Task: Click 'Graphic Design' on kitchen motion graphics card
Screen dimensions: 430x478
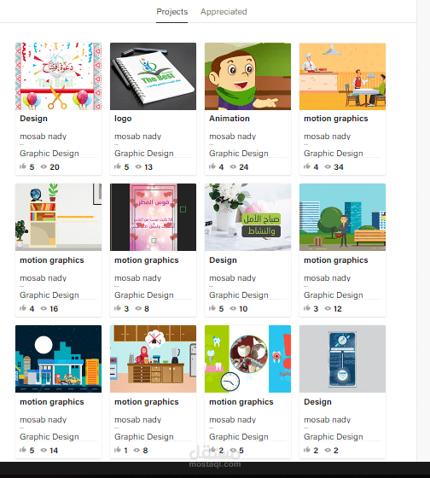Action: tap(144, 437)
